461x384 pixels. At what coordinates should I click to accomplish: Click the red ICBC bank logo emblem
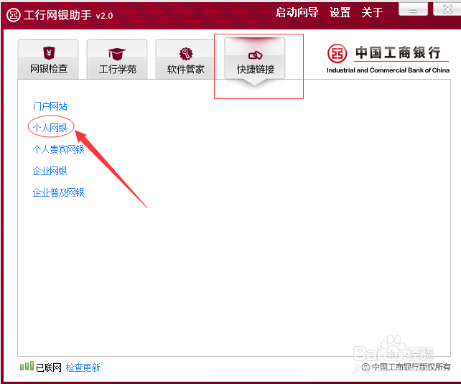click(x=337, y=53)
